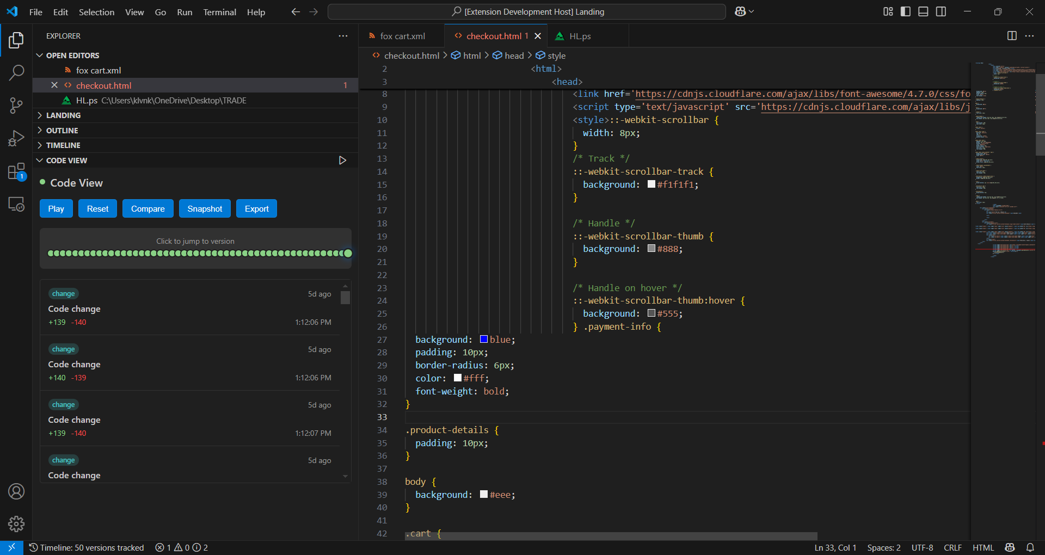Viewport: 1045px width, 555px height.
Task: Open the Search view in activity bar
Action: click(16, 73)
